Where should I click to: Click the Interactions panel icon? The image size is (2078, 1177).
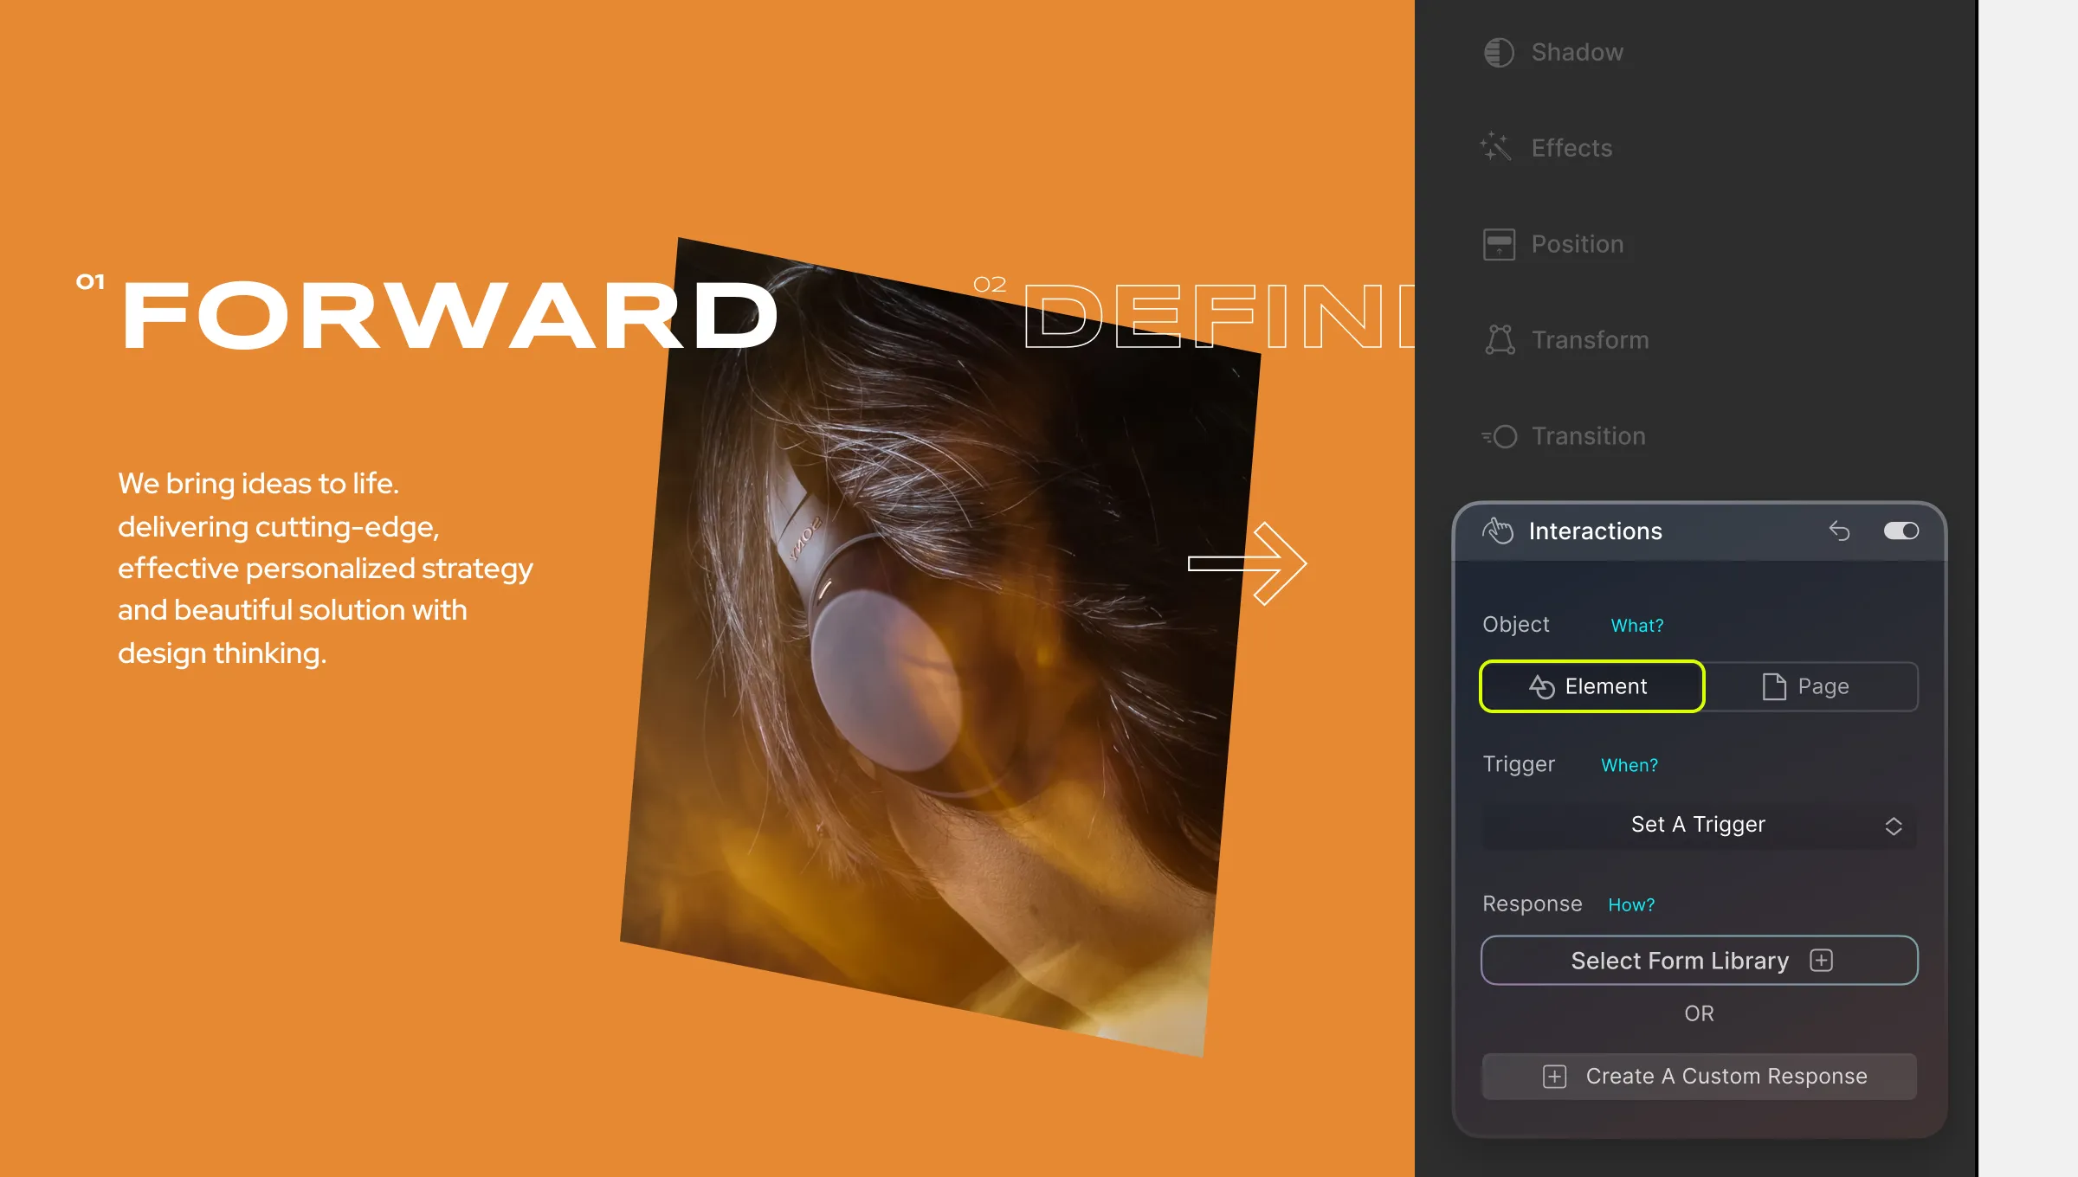pyautogui.click(x=1499, y=531)
